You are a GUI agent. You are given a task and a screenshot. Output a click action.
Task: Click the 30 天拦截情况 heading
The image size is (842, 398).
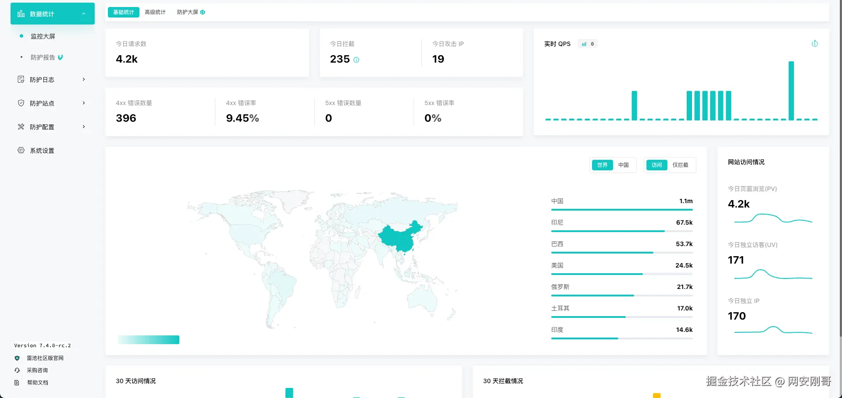point(503,381)
